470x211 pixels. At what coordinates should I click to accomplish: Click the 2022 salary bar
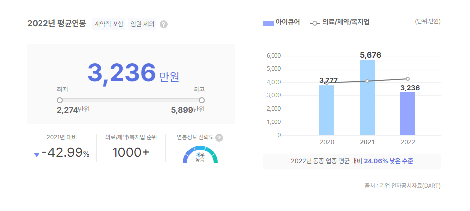(x=408, y=114)
